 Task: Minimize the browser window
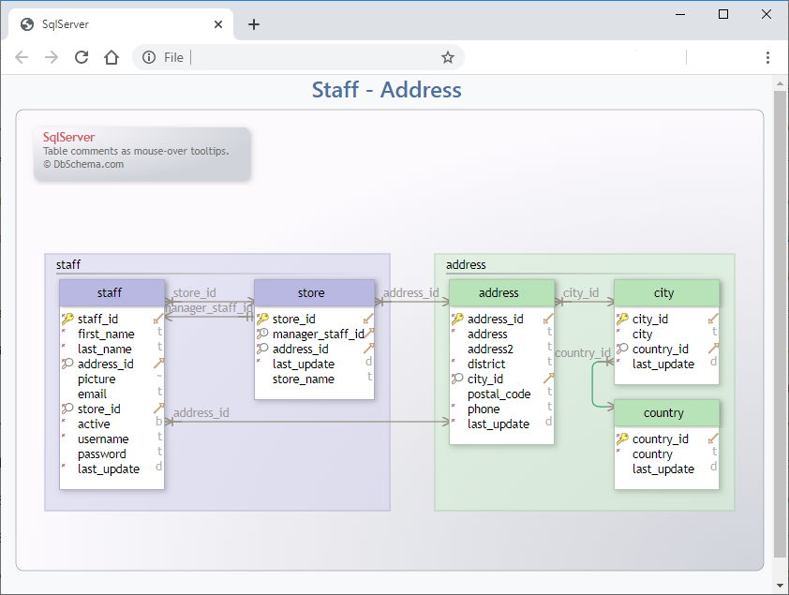point(680,14)
